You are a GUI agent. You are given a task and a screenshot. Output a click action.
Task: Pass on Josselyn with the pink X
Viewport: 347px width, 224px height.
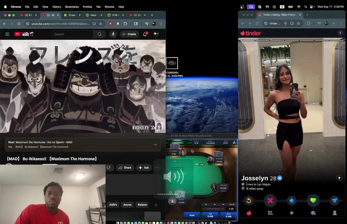pos(270,201)
